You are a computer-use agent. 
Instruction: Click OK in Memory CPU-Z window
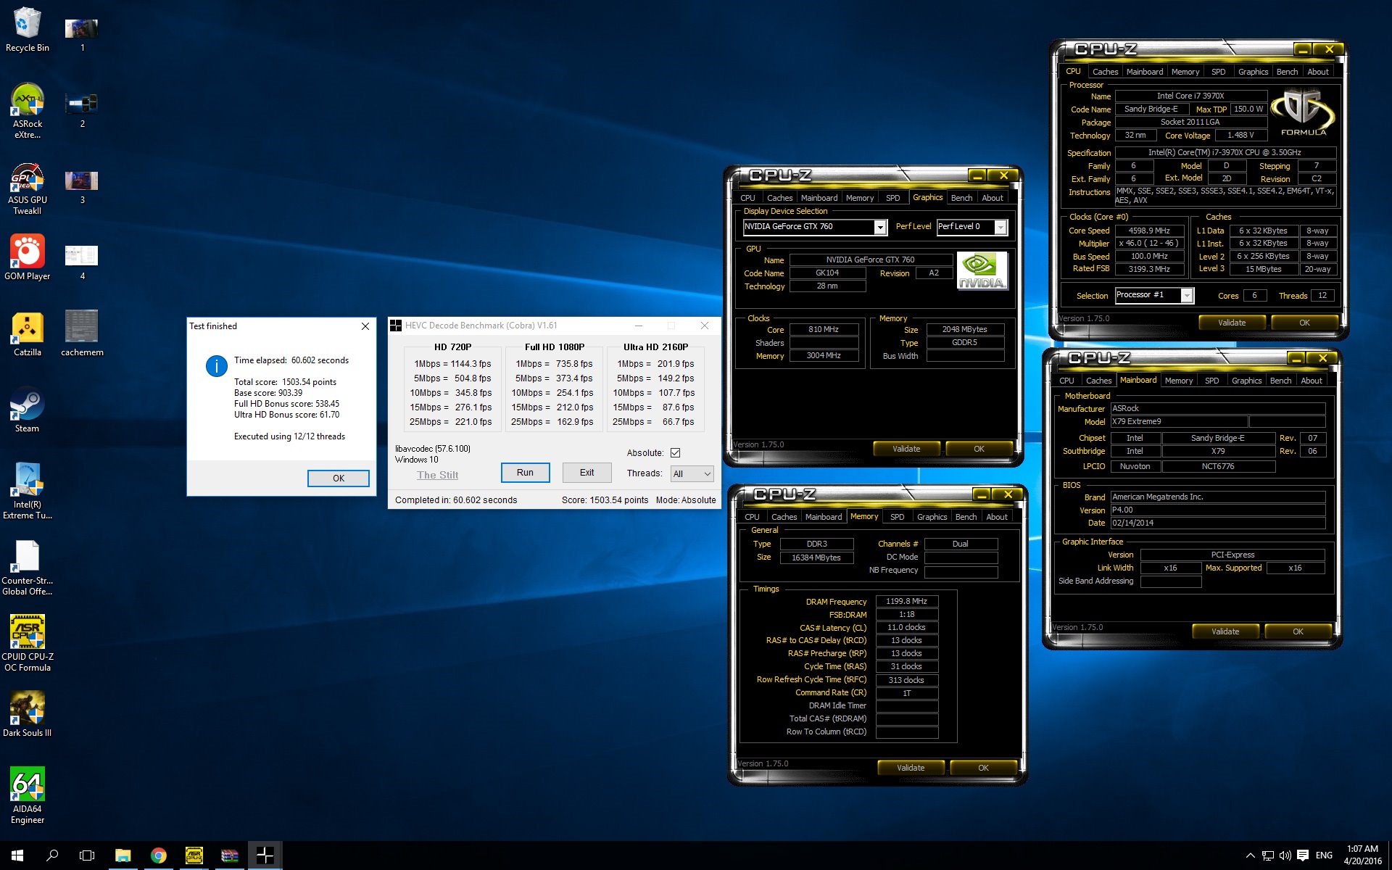[983, 768]
